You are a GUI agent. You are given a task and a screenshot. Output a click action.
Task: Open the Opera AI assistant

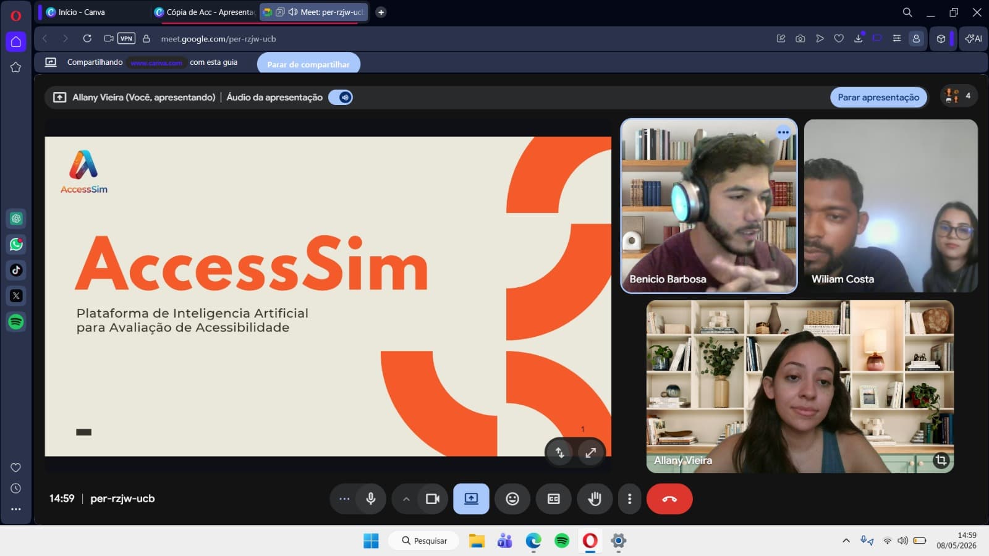(x=974, y=38)
